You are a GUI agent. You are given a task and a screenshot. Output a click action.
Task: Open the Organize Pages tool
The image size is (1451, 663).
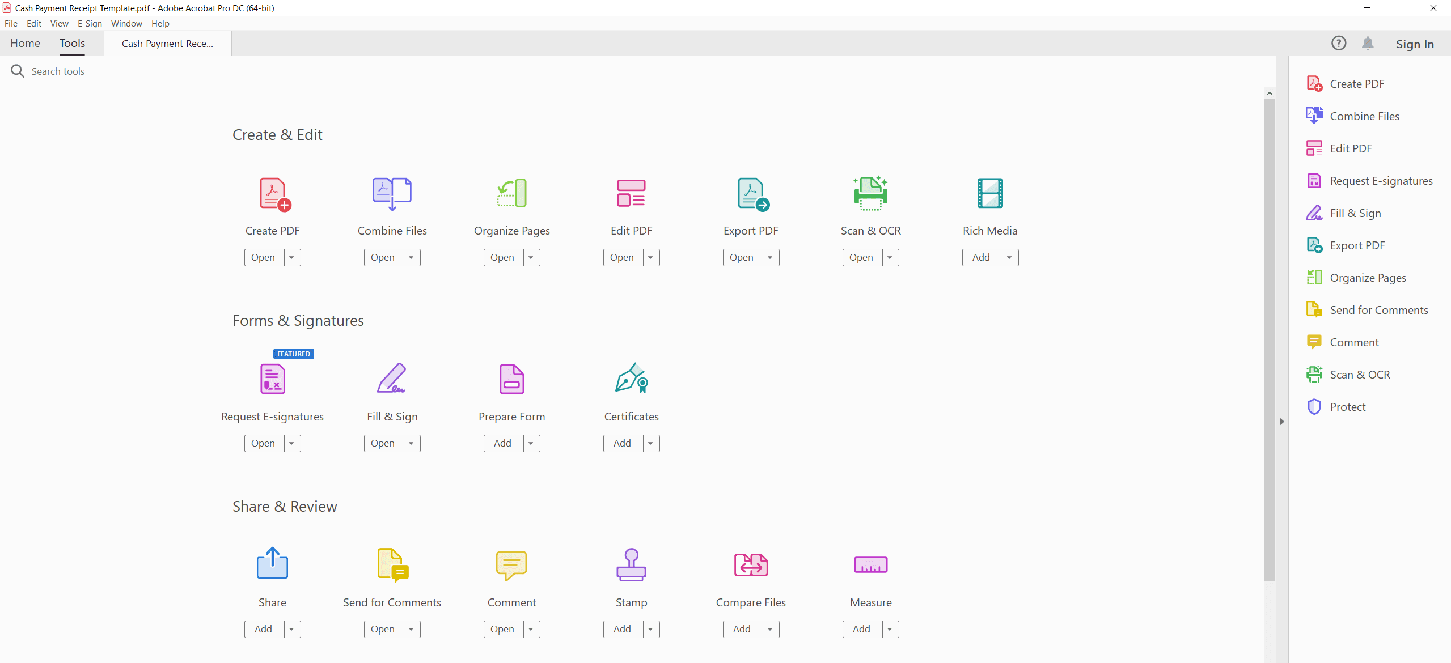[x=502, y=257]
